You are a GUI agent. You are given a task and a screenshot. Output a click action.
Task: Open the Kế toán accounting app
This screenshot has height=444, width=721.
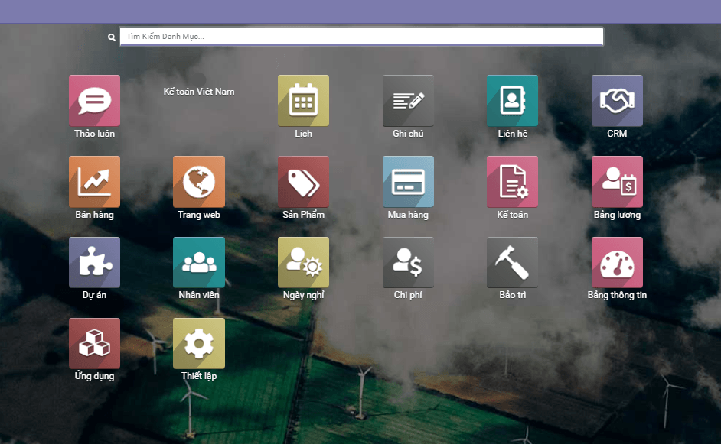512,182
